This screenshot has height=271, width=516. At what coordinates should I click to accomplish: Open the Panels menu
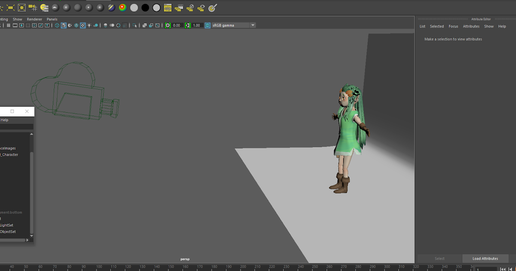click(x=52, y=19)
